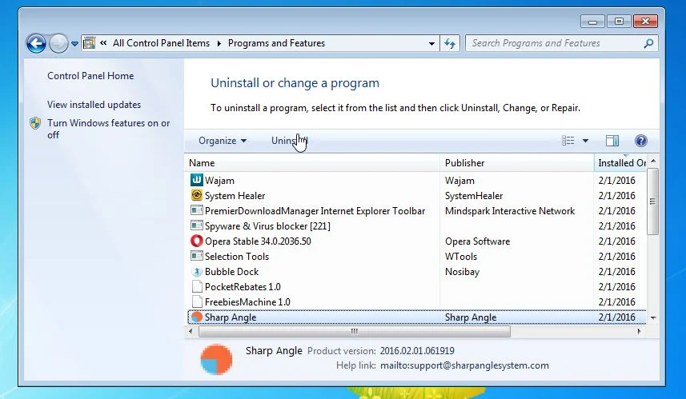Expand breadcrumb arrow after All Control Panel Items
The image size is (686, 399).
[219, 43]
